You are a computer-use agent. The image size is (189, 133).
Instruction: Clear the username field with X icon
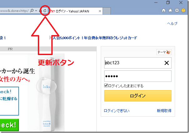click(166, 63)
